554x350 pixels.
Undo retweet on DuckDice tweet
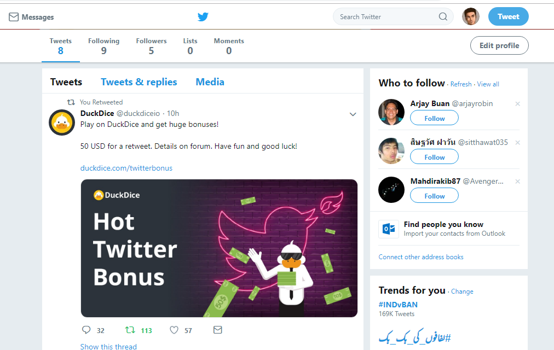130,330
